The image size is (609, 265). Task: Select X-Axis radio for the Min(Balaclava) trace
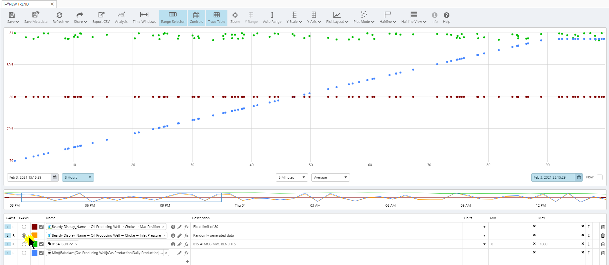click(24, 253)
